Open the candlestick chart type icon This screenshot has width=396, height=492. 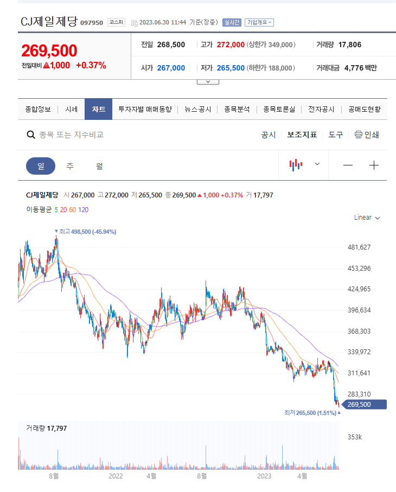(x=296, y=165)
